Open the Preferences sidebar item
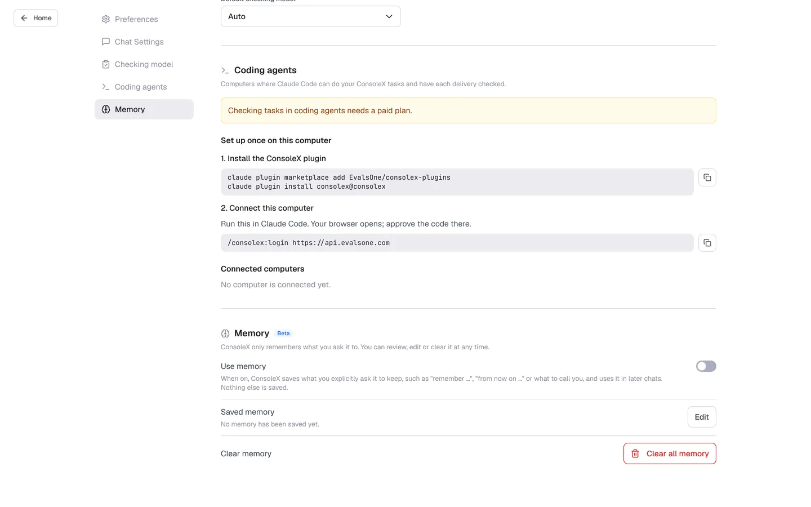811x507 pixels. point(144,19)
